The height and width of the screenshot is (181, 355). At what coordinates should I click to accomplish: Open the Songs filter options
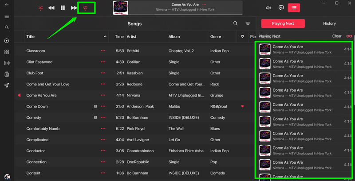click(x=248, y=23)
